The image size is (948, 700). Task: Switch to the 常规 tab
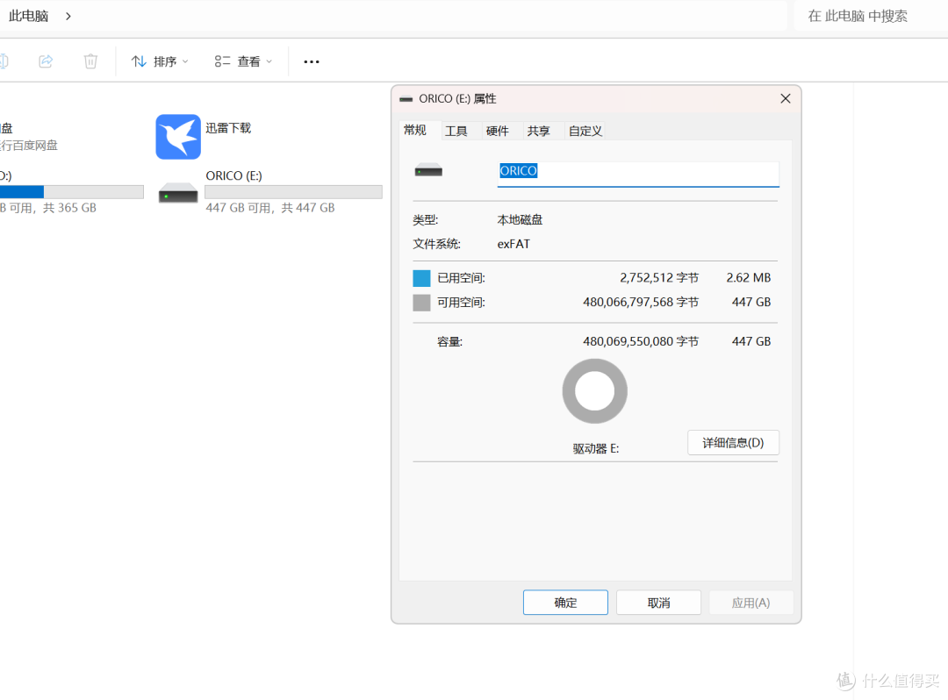[415, 131]
